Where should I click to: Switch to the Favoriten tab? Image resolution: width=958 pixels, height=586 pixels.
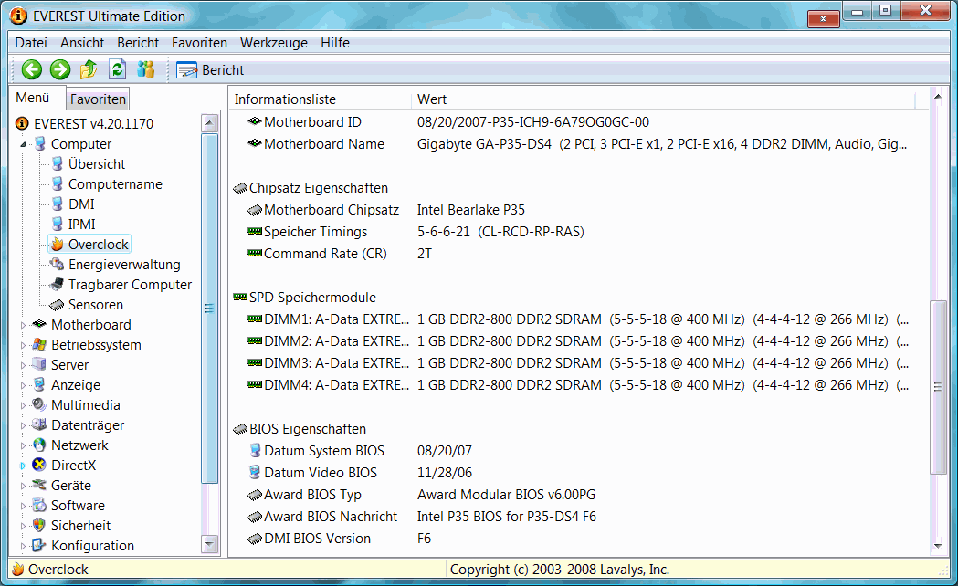tap(98, 99)
